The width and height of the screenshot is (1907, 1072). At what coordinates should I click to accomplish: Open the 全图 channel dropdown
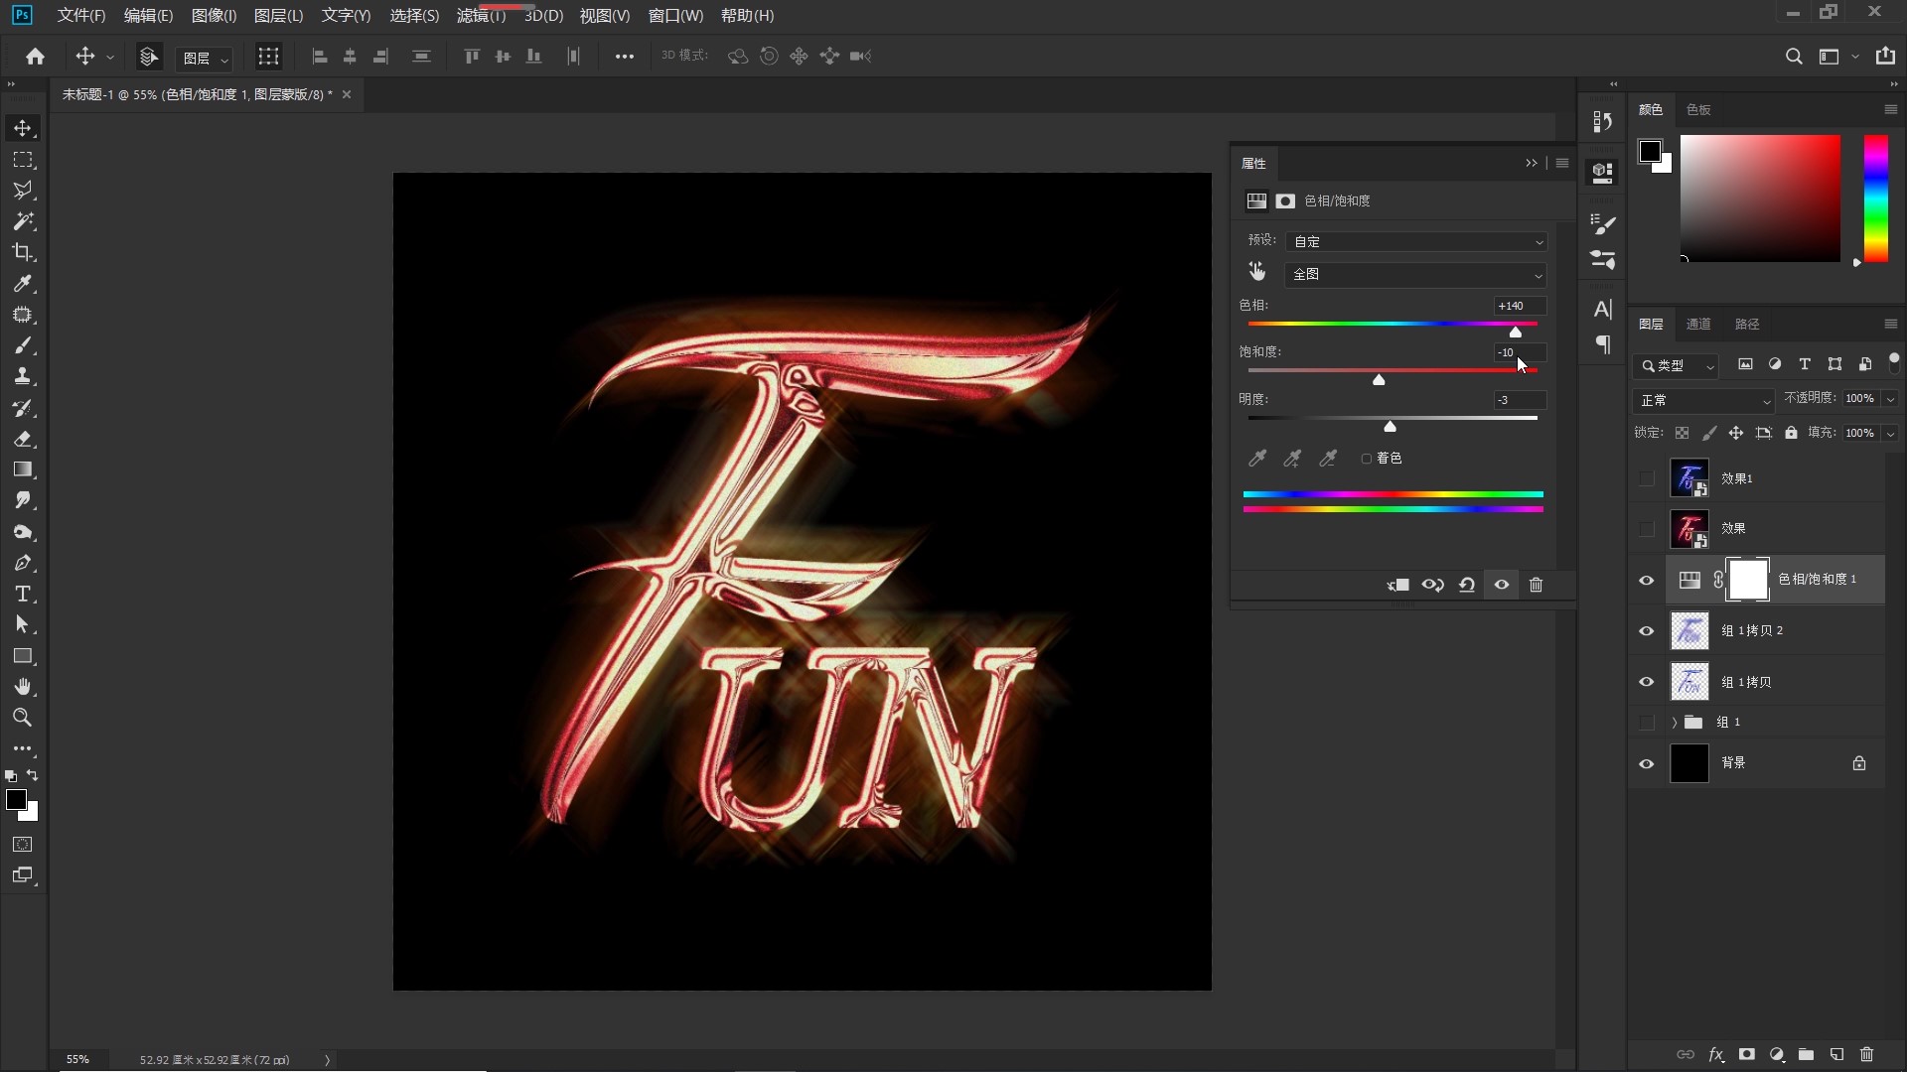1415,274
